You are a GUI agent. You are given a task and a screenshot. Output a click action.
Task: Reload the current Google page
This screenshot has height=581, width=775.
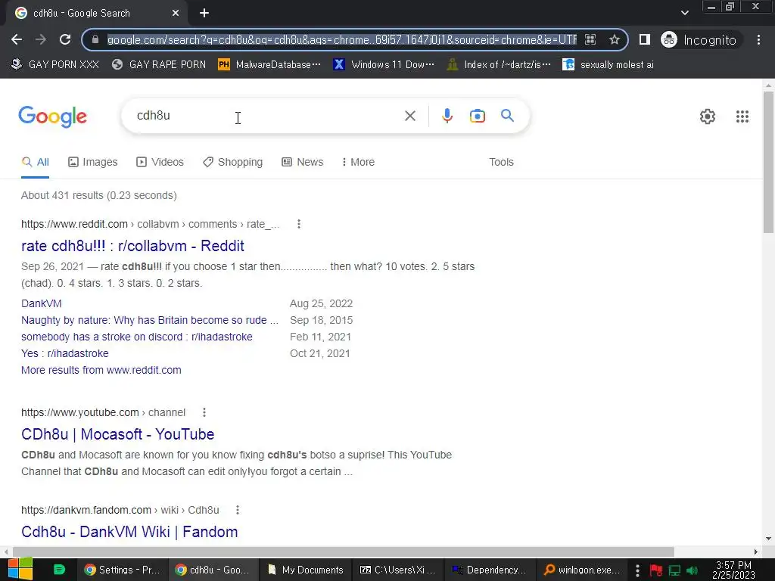click(65, 39)
